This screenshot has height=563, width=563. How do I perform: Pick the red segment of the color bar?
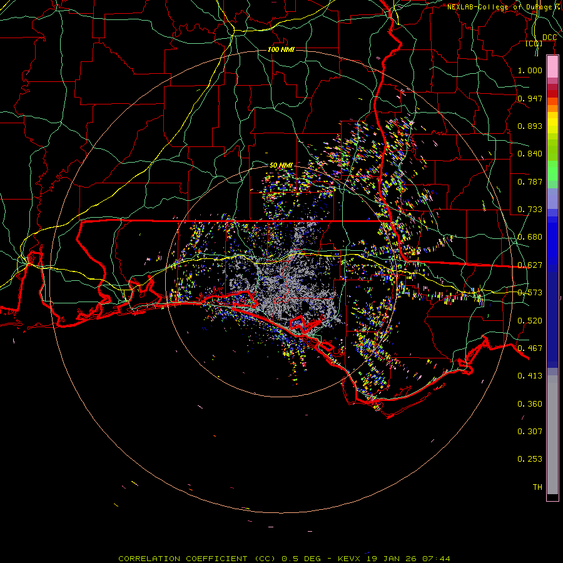(552, 94)
